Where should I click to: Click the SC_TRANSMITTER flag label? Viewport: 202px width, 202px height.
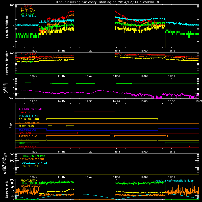click(29, 123)
